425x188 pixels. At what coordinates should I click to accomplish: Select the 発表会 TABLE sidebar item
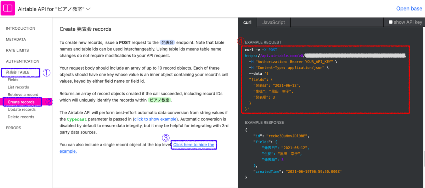click(18, 72)
